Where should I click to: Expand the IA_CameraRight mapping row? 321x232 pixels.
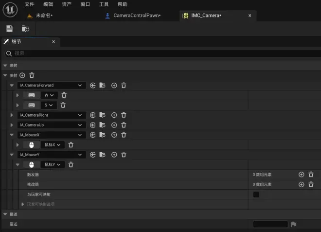pyautogui.click(x=12, y=115)
